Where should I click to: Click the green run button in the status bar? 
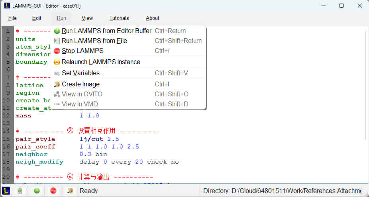[37, 190]
